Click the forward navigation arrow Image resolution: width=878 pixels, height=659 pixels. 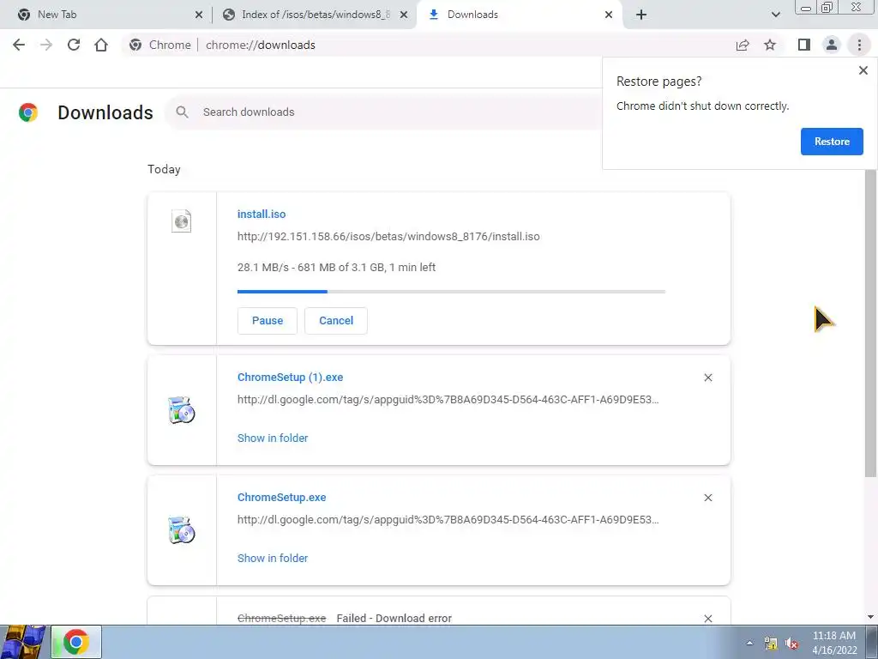[46, 45]
